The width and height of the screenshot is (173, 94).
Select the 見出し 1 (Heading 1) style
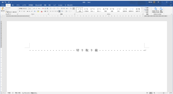tap(92, 10)
